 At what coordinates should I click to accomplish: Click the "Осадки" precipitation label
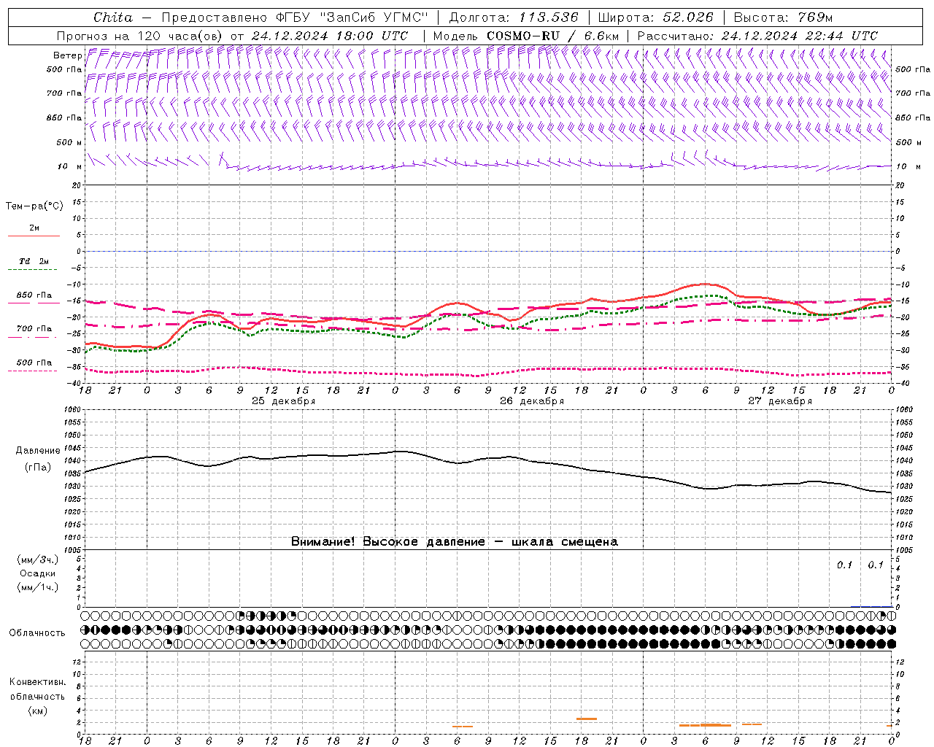(38, 573)
